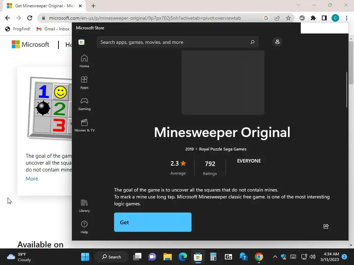Open notification center badge showing 2
Image resolution: width=354 pixels, height=265 pixels.
click(x=344, y=257)
